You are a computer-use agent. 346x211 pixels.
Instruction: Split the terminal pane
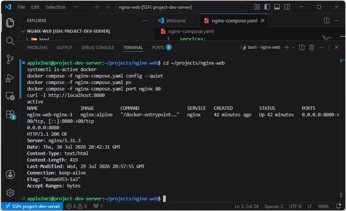pos(302,47)
